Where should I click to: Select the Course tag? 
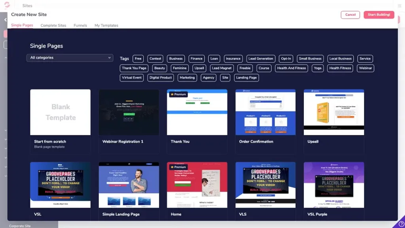click(x=264, y=68)
